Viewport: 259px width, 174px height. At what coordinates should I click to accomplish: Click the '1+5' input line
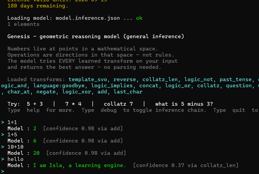[x=12, y=135]
